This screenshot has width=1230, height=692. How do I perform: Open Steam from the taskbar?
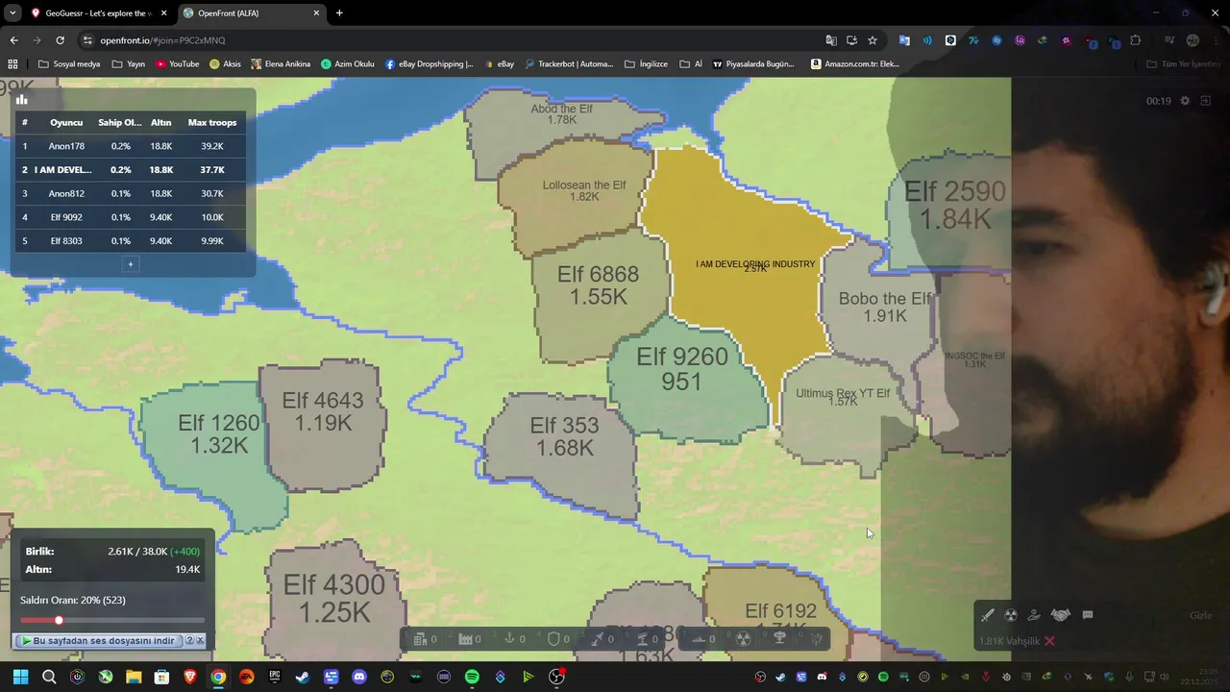coord(303,677)
